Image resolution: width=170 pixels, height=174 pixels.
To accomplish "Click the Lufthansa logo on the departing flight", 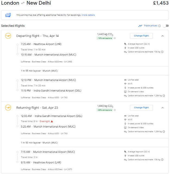I will point(8,36).
